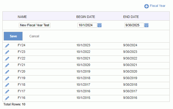The width and height of the screenshot is (173, 109).
Task: Edit the FY18 row with pencil icon
Action: click(7, 85)
